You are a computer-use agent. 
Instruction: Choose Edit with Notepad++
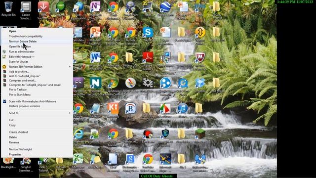point(37,57)
